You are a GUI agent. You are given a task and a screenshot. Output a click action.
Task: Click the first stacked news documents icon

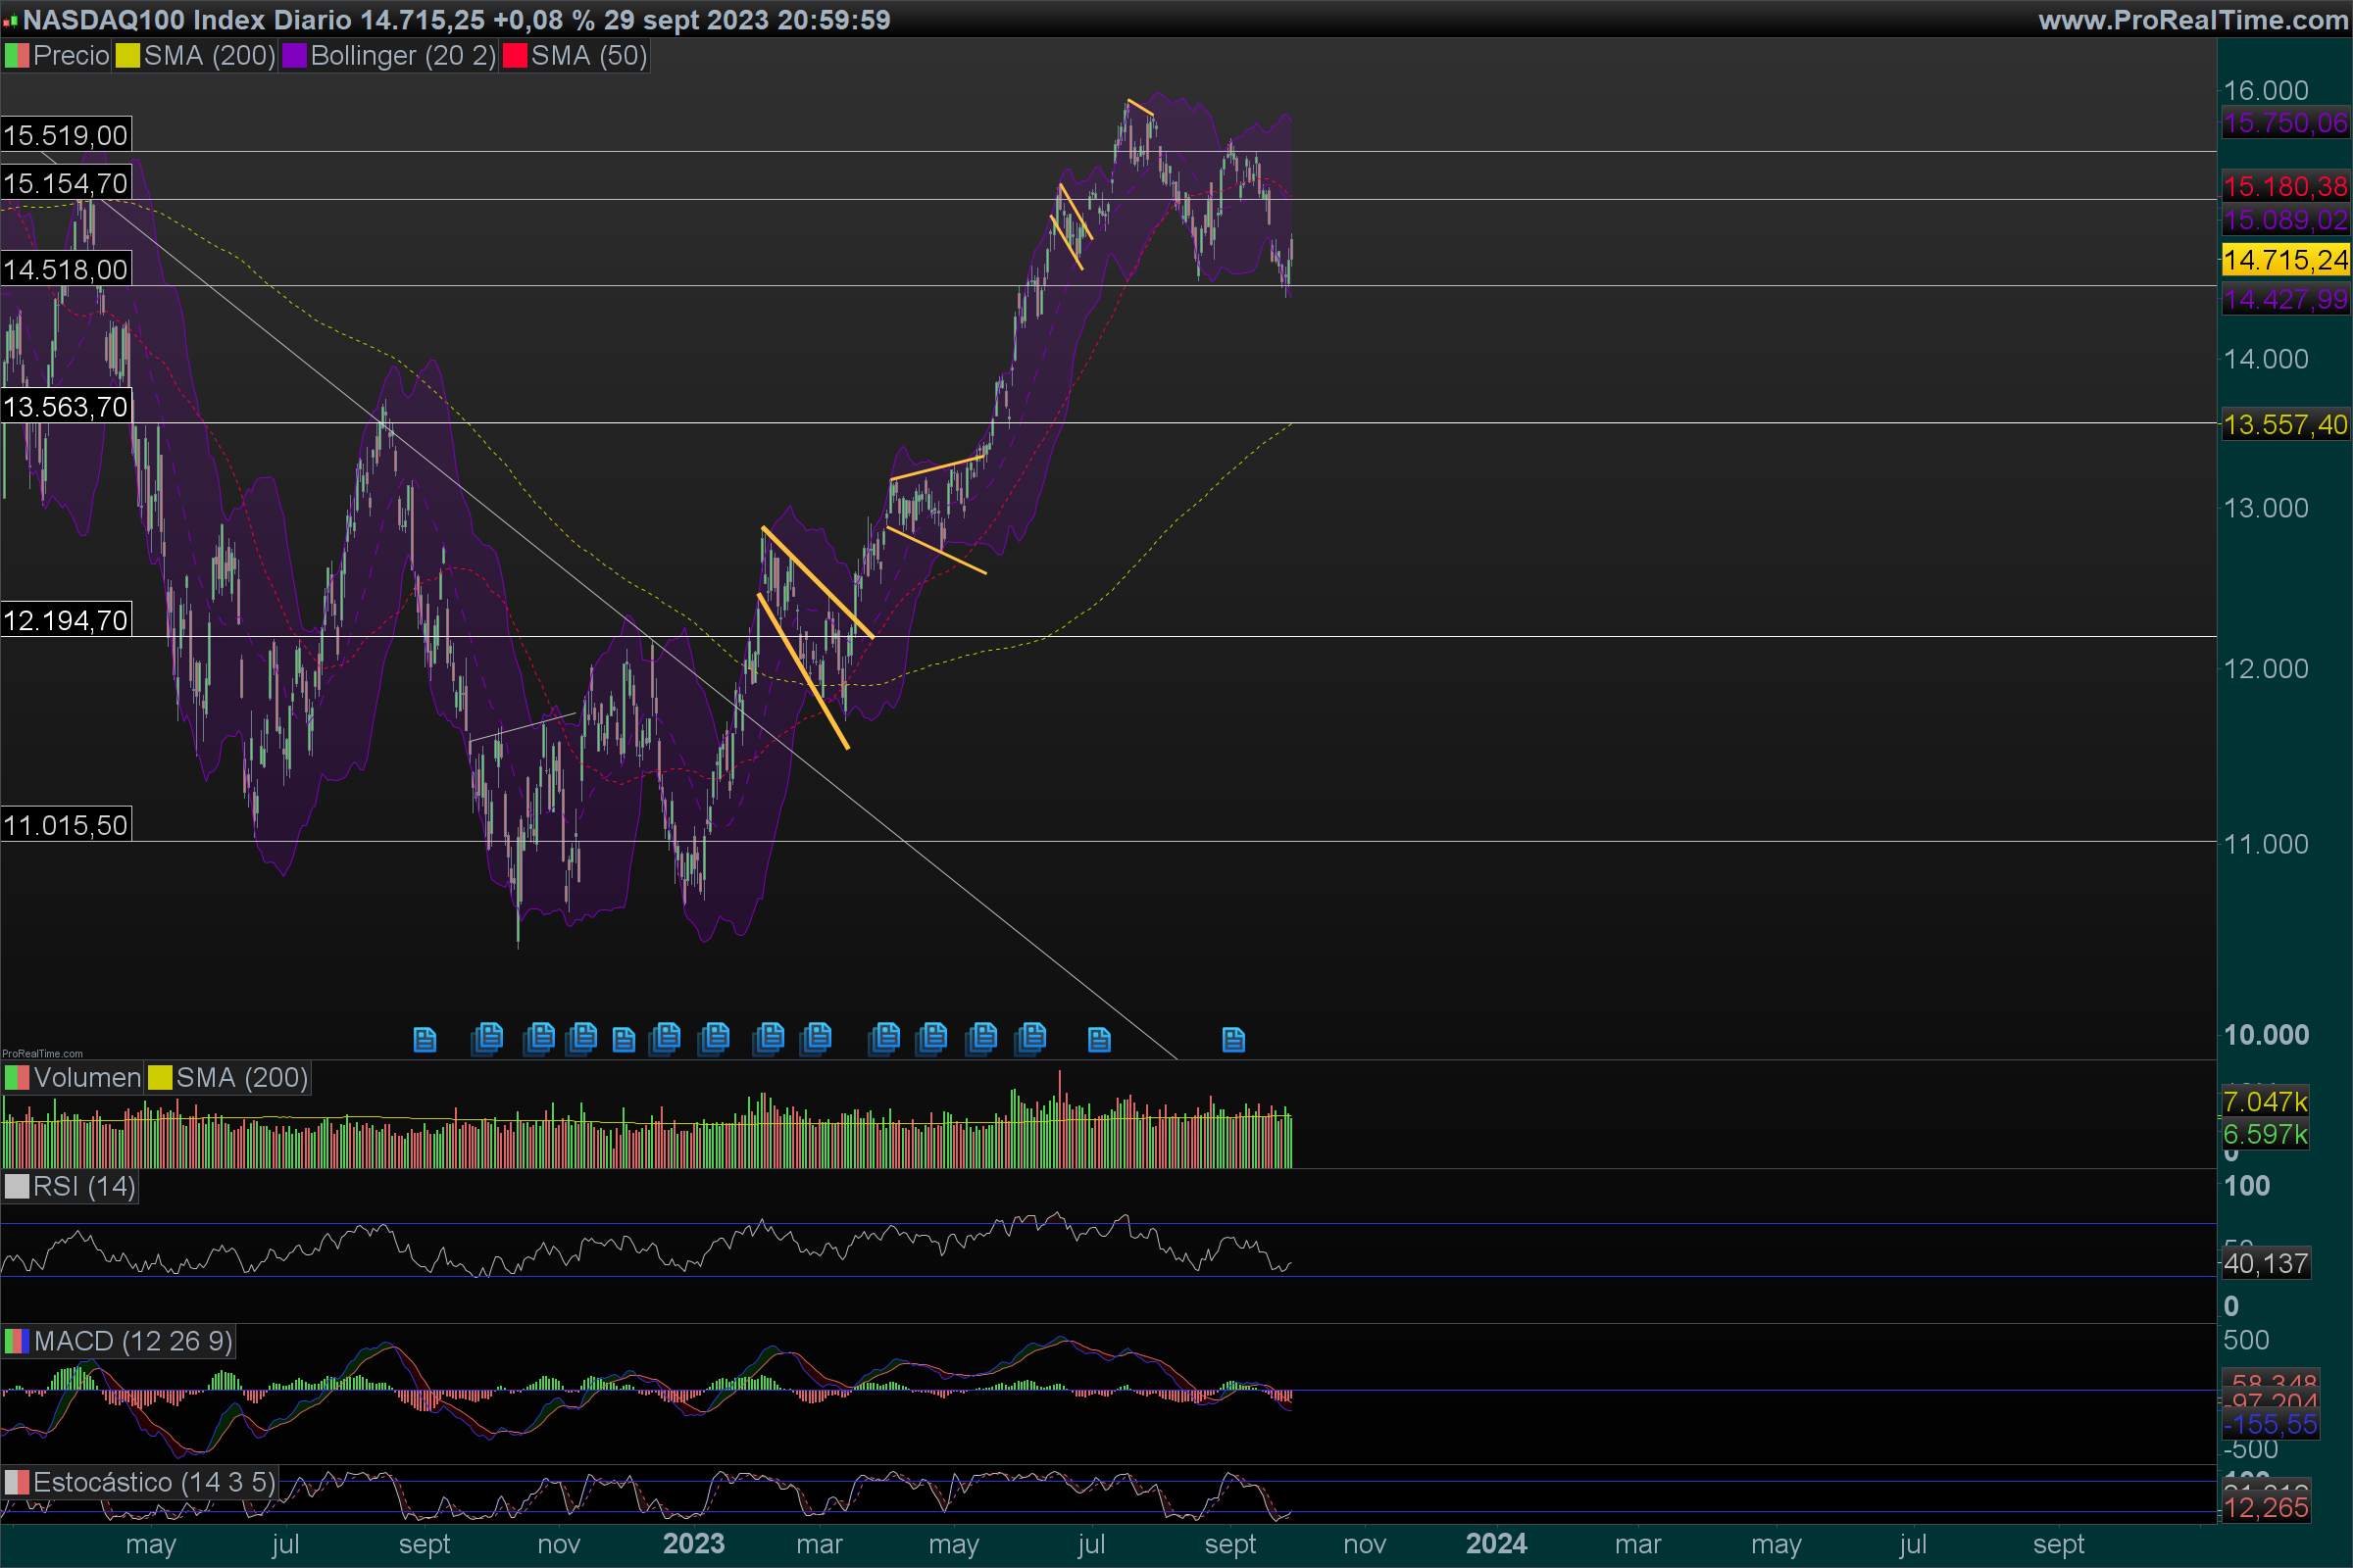pyautogui.click(x=487, y=1038)
